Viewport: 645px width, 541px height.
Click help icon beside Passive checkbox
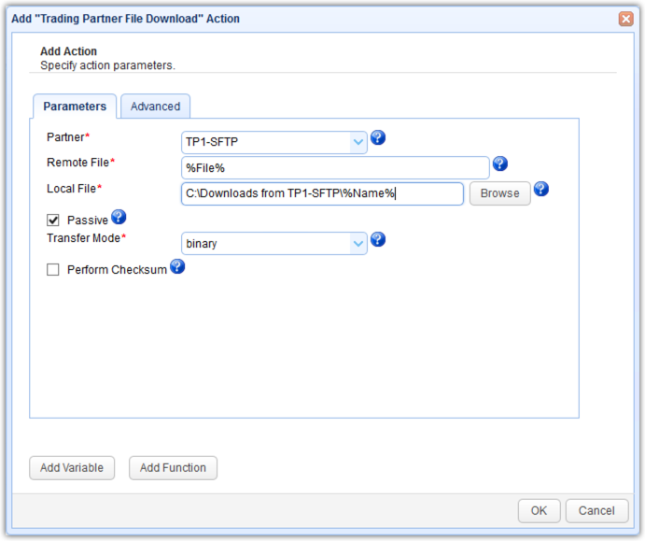pos(119,217)
